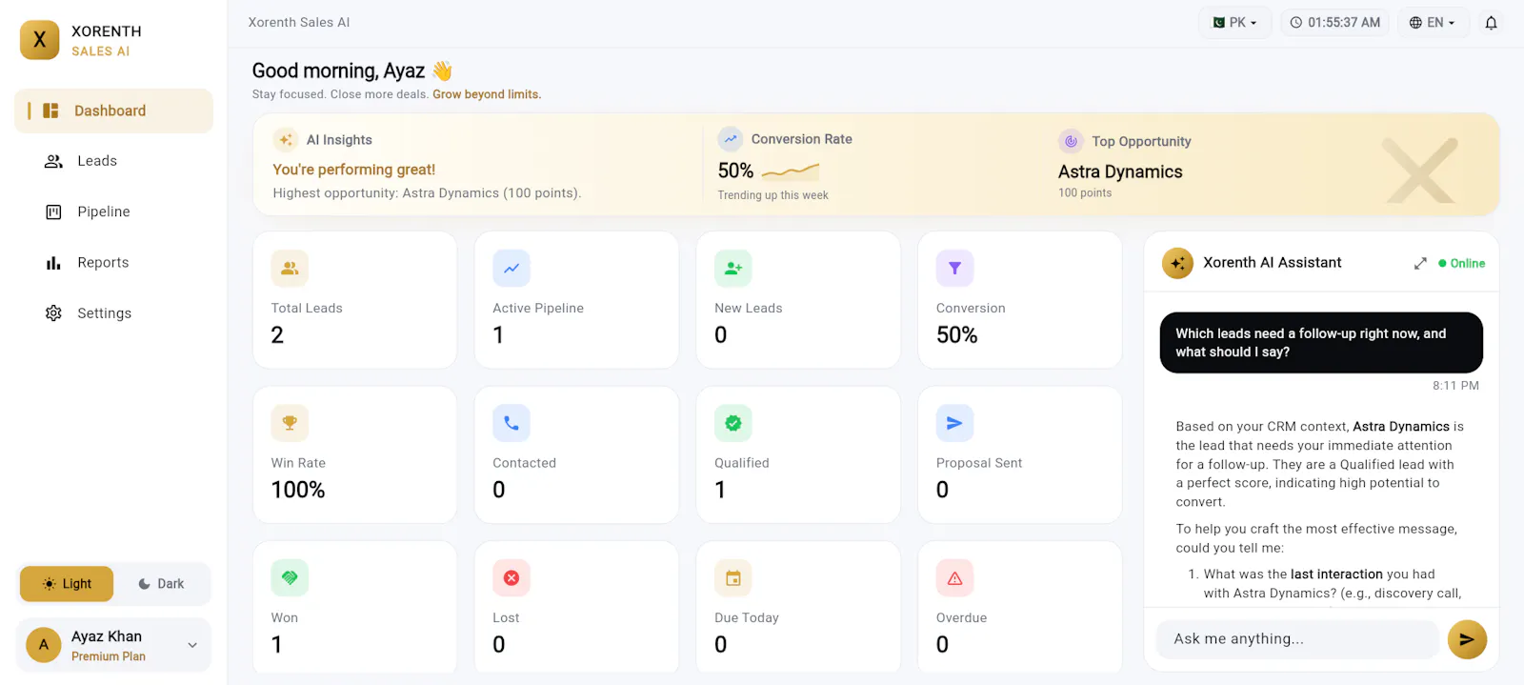Image resolution: width=1524 pixels, height=685 pixels.
Task: Click the Conversion funnel icon
Action: (x=954, y=269)
